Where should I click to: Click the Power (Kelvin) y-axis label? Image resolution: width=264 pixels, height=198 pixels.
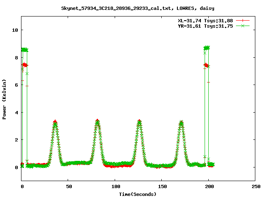coord(4,99)
